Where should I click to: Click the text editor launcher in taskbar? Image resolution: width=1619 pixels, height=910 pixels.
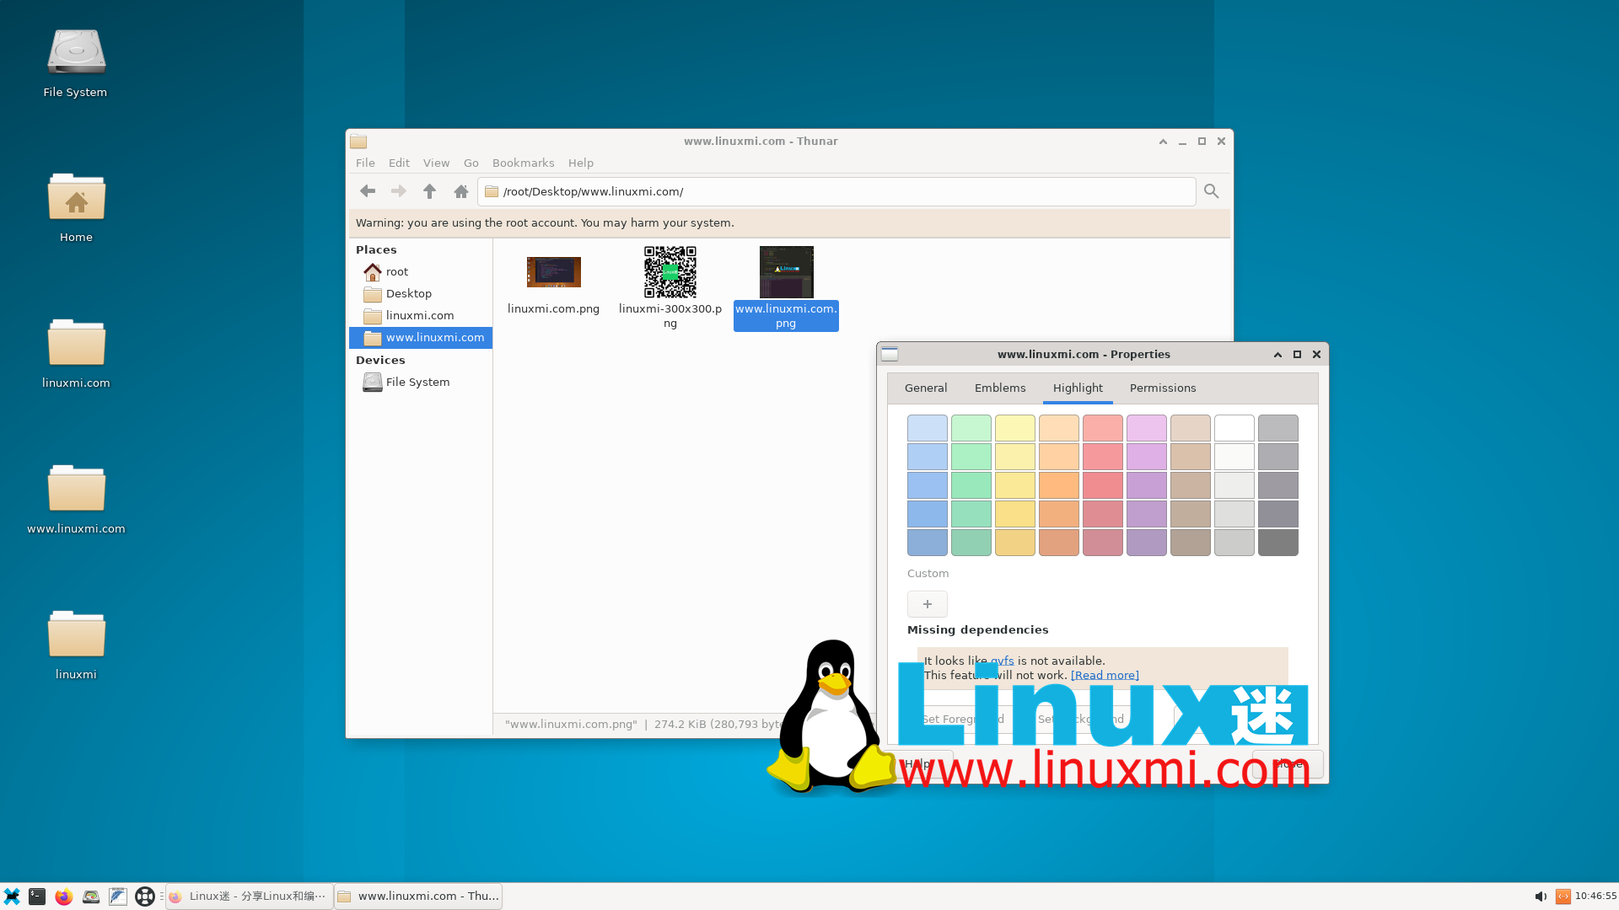click(118, 897)
